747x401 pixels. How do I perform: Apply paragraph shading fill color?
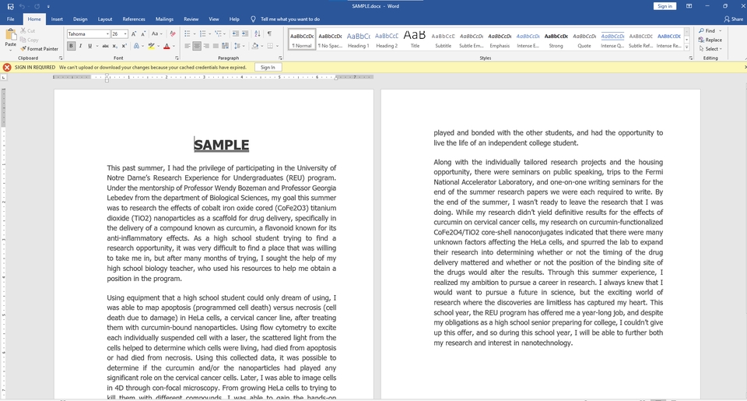click(x=255, y=46)
